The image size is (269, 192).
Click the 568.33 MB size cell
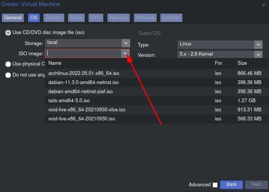tap(249, 119)
